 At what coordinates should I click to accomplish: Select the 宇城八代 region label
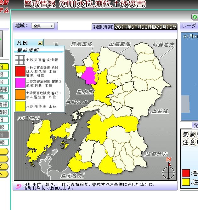coord(77,102)
